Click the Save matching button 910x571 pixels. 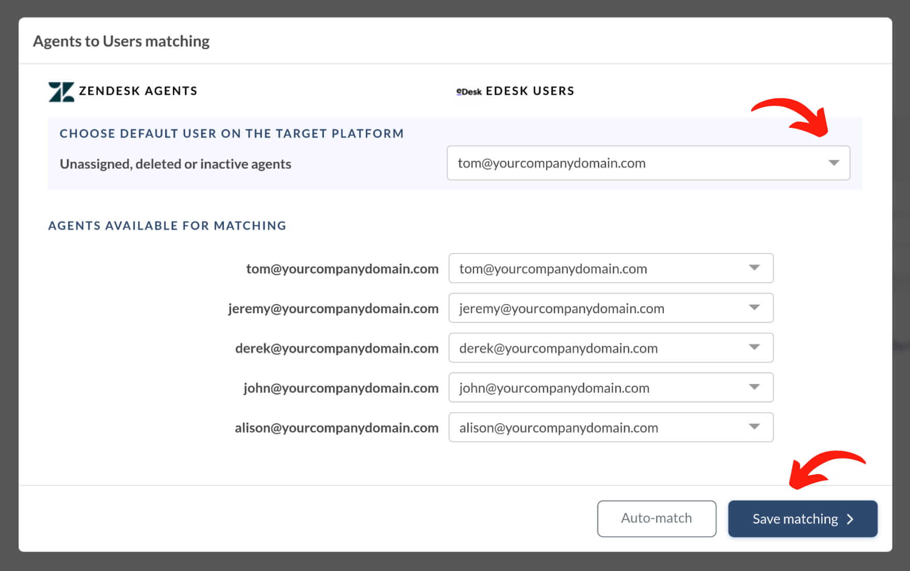point(803,518)
